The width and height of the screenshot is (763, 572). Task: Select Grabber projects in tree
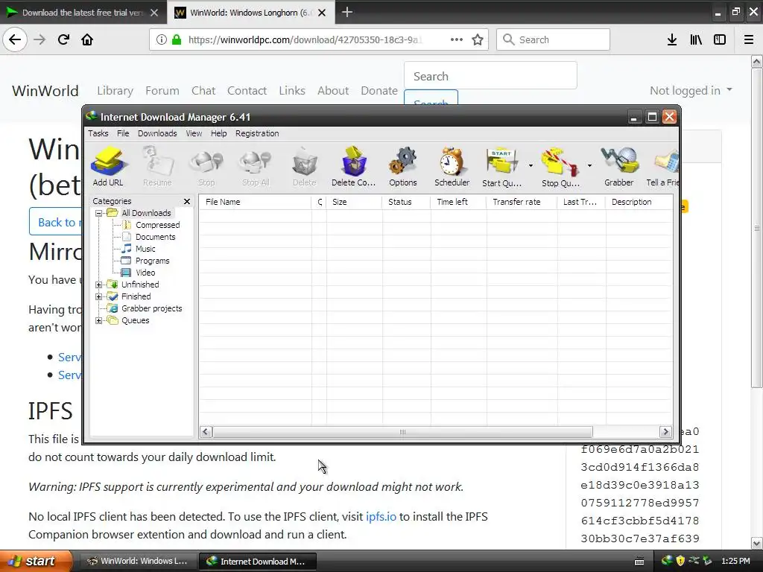click(151, 308)
